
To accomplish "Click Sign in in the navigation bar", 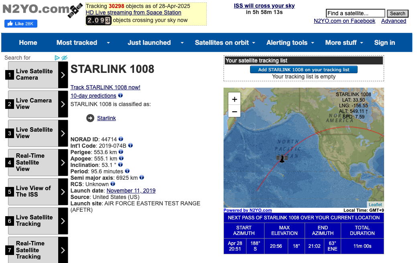I will pyautogui.click(x=384, y=42).
